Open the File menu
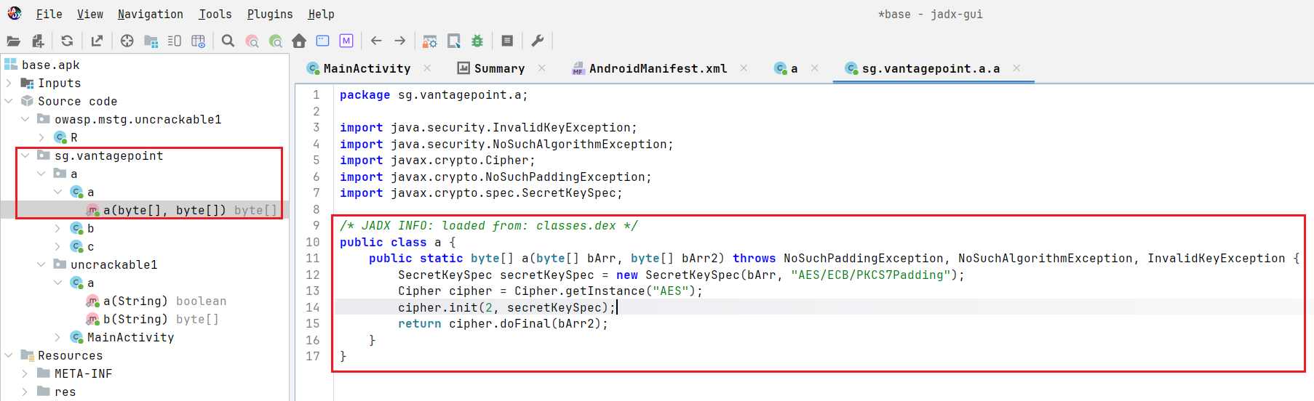Screen dimensions: 1314x401 click(x=49, y=14)
